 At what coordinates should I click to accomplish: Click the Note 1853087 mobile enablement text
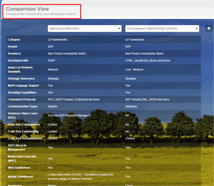(80, 177)
